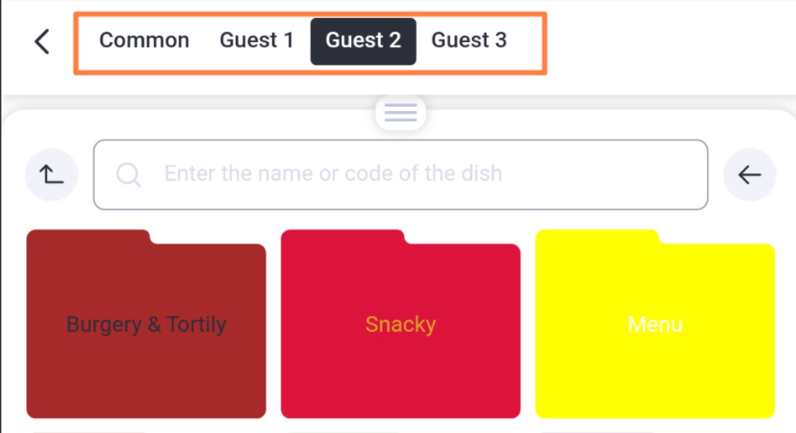Expand the menu panel via the handle

(401, 112)
